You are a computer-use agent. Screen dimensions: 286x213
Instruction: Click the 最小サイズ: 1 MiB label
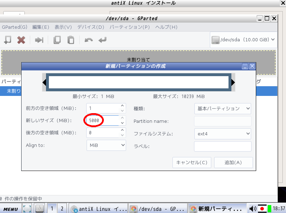click(93, 97)
